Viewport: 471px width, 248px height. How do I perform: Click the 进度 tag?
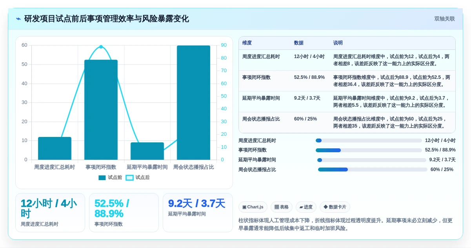[x=306, y=207]
